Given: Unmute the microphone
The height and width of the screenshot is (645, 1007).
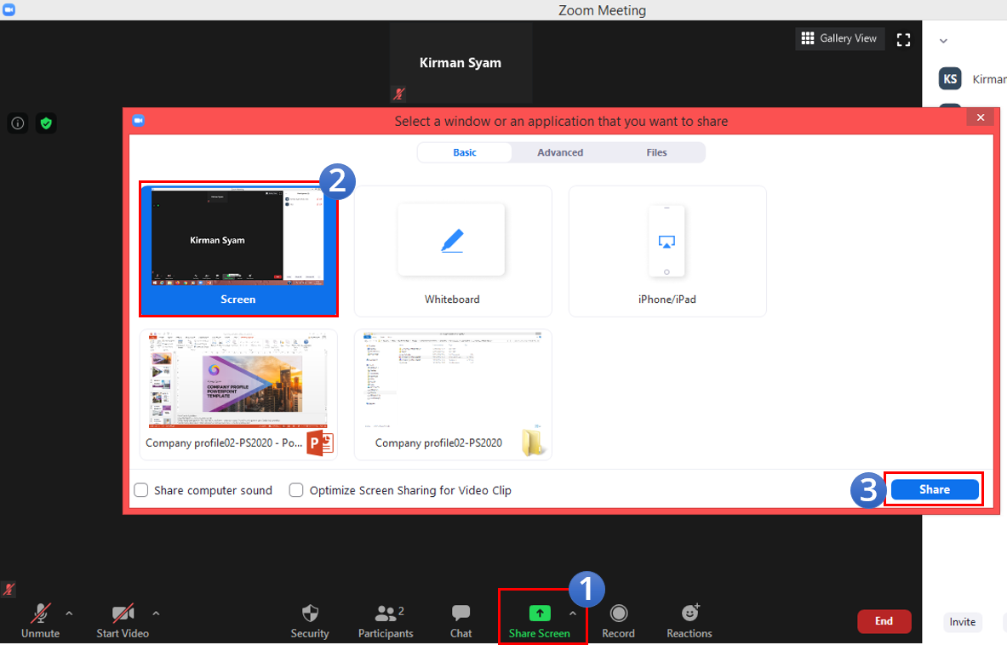Looking at the screenshot, I should tap(41, 620).
